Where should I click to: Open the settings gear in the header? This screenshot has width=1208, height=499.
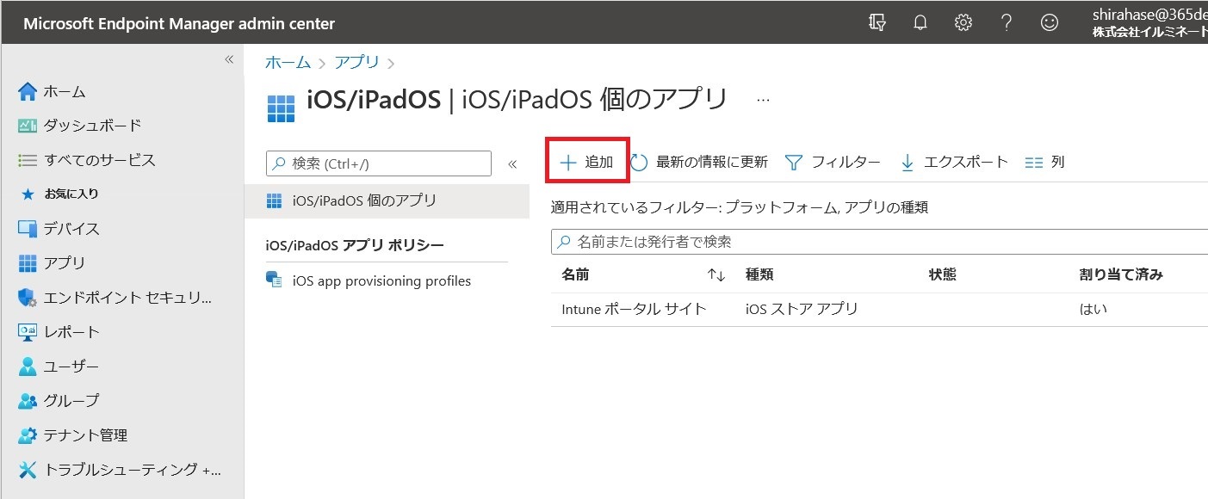[x=963, y=23]
